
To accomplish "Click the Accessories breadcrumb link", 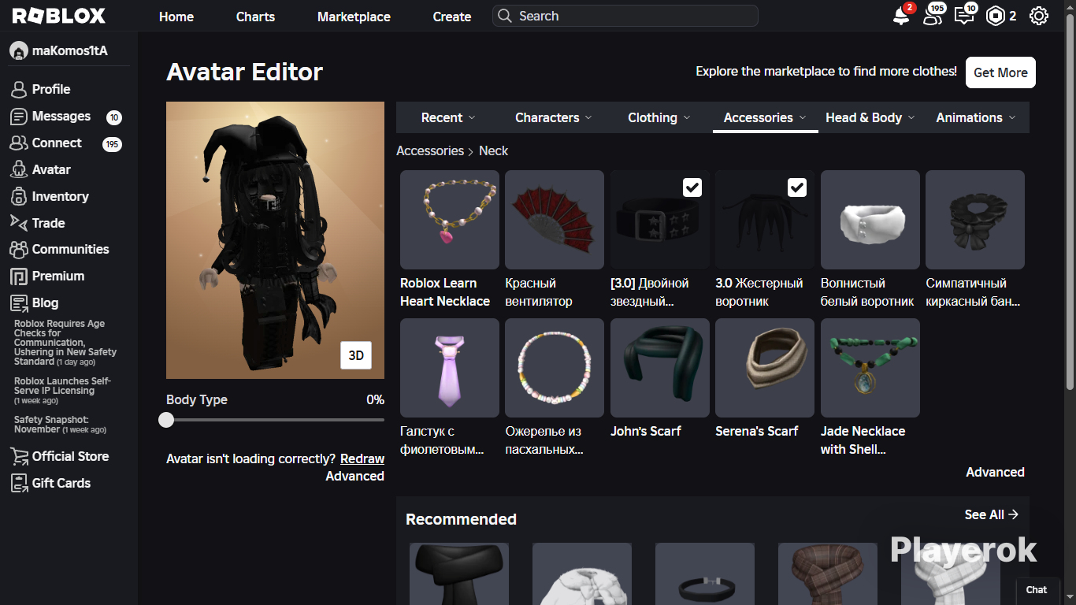I will (430, 150).
